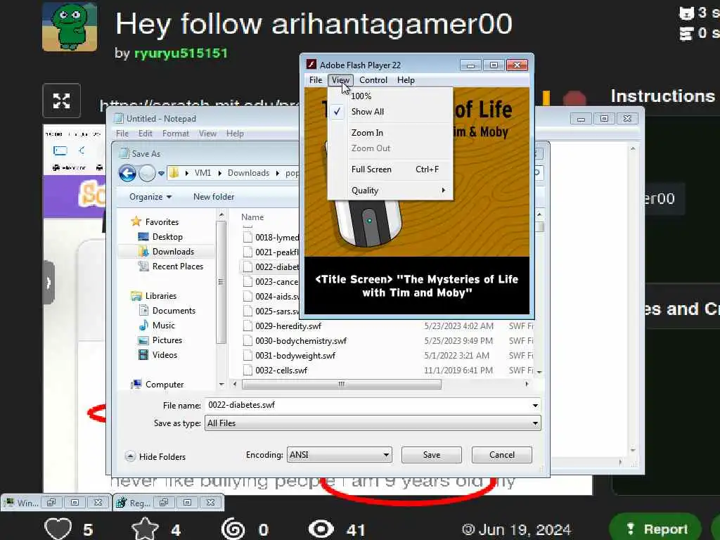720x540 pixels.
Task: Open the File name dropdown arrow
Action: 535,406
